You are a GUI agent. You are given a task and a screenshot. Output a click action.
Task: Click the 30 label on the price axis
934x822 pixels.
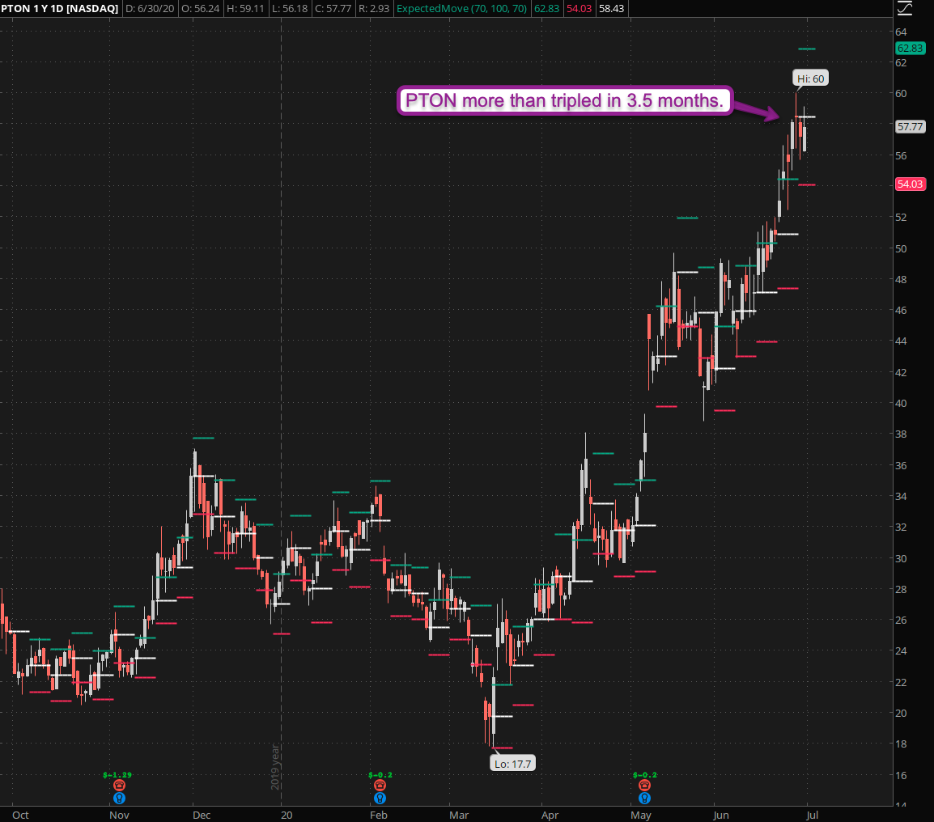pyautogui.click(x=901, y=558)
